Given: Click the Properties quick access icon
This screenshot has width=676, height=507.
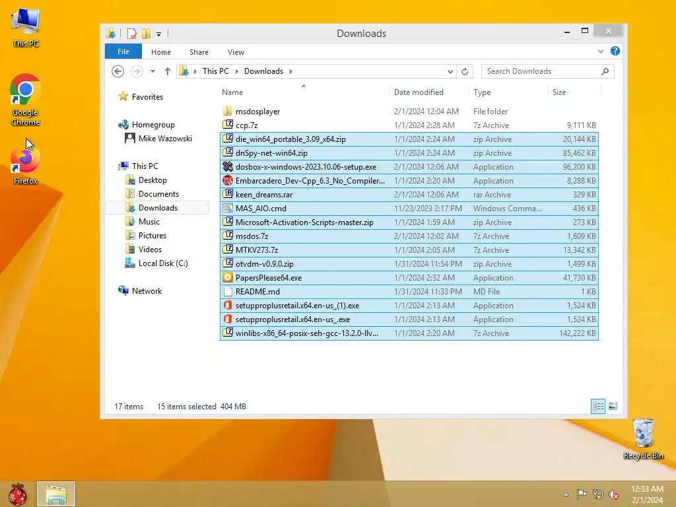Looking at the screenshot, I should (x=132, y=33).
